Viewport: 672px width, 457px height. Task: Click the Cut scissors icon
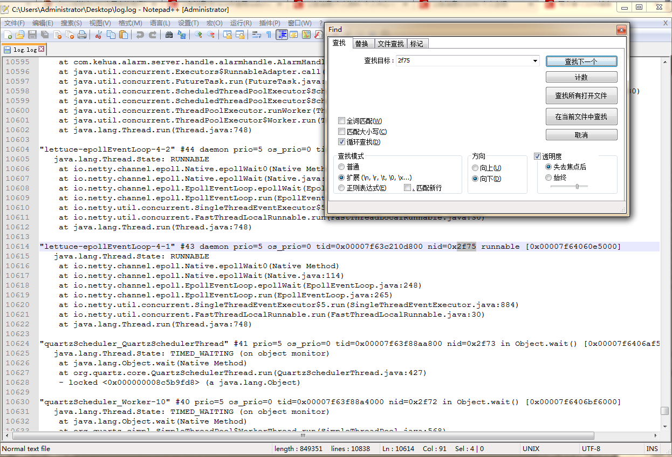[x=99, y=35]
